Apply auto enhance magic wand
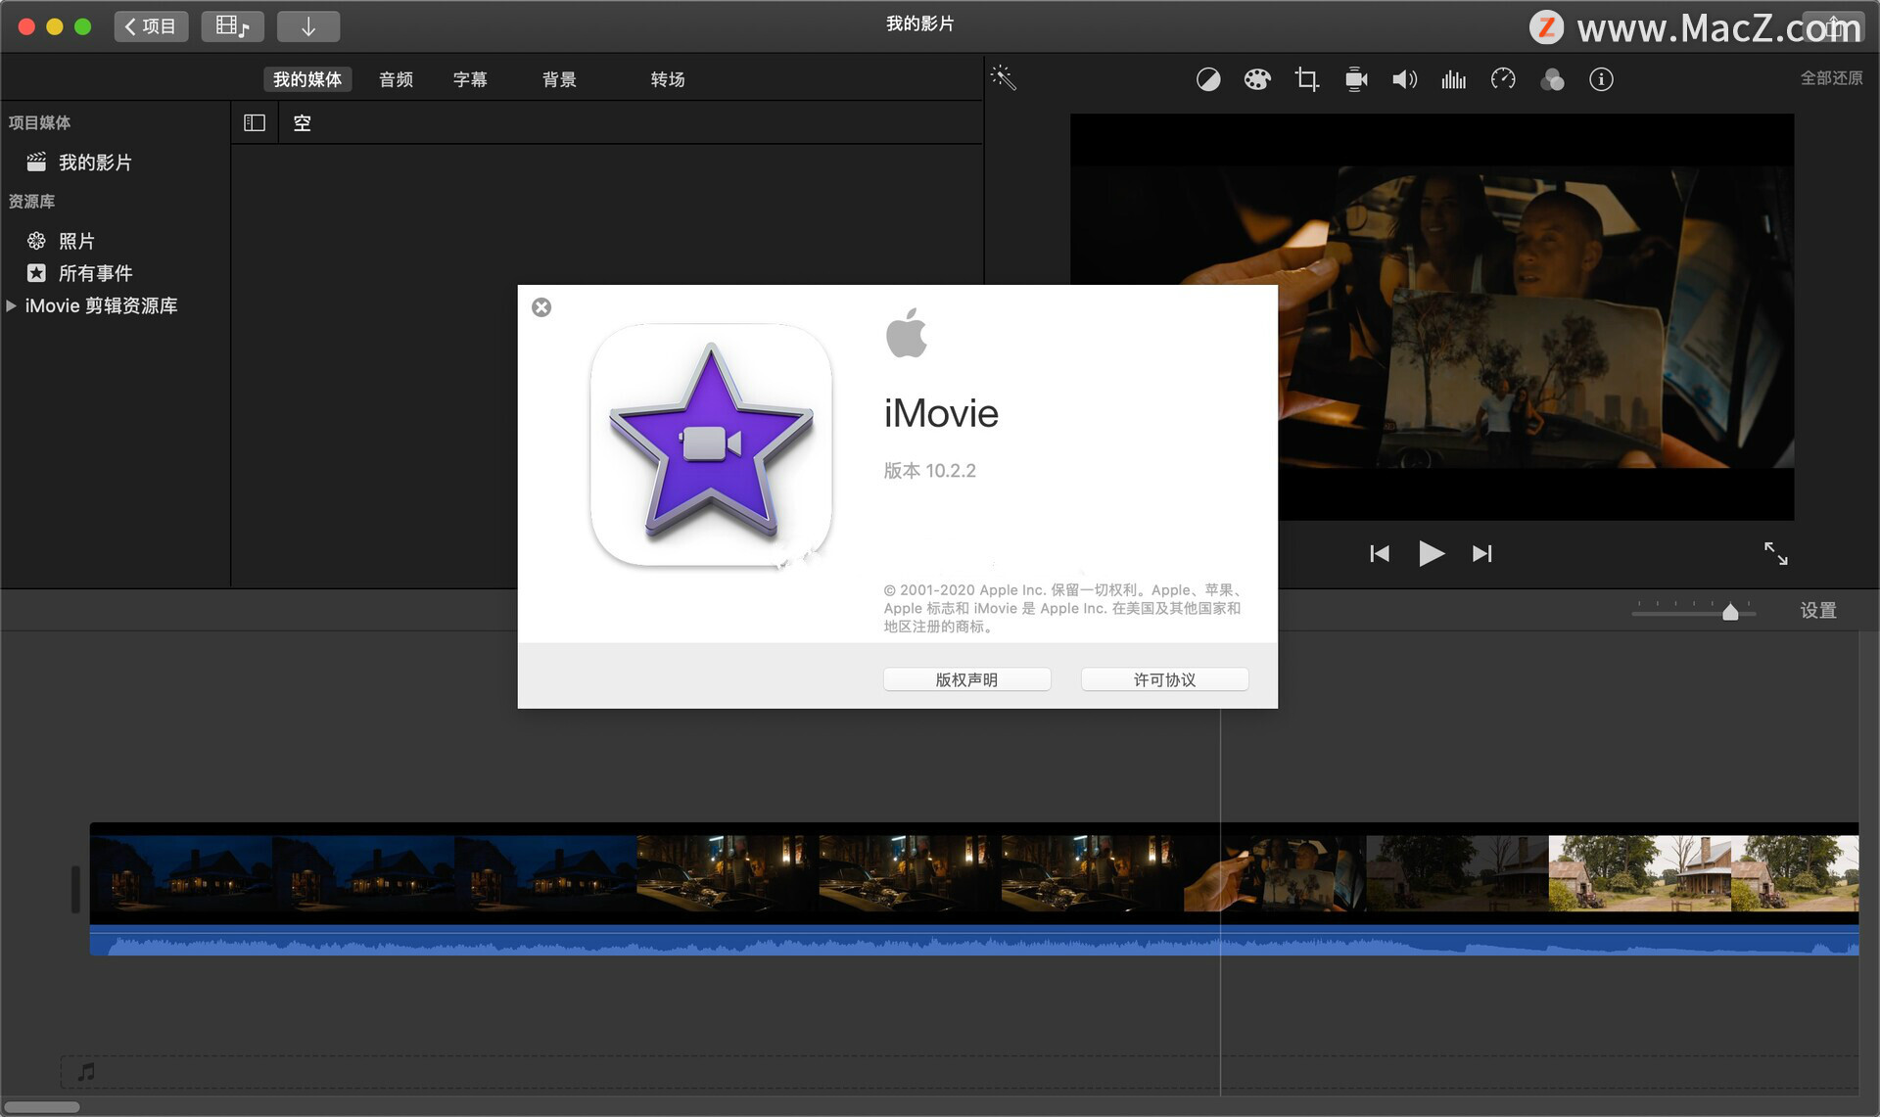This screenshot has height=1117, width=1880. (1004, 78)
